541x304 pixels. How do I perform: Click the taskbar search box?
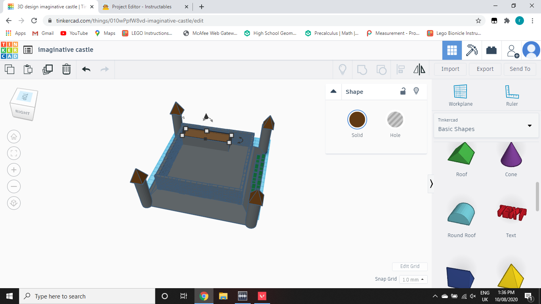point(87,296)
